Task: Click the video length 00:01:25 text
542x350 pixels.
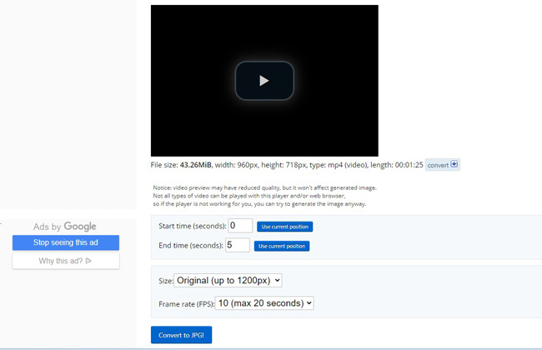Action: point(397,165)
